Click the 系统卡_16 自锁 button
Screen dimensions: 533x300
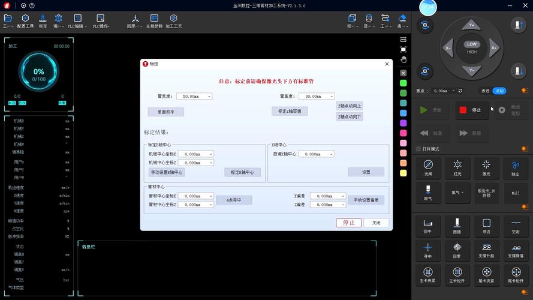(x=486, y=193)
